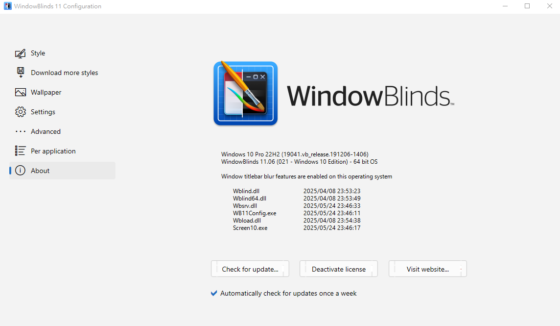The height and width of the screenshot is (326, 560).
Task: Maximize the WindowBlinds Configuration window
Action: coord(527,6)
